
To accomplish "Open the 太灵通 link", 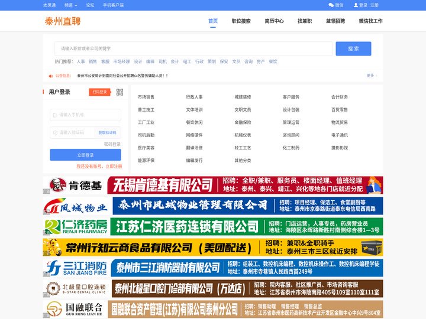I will click(x=50, y=5).
